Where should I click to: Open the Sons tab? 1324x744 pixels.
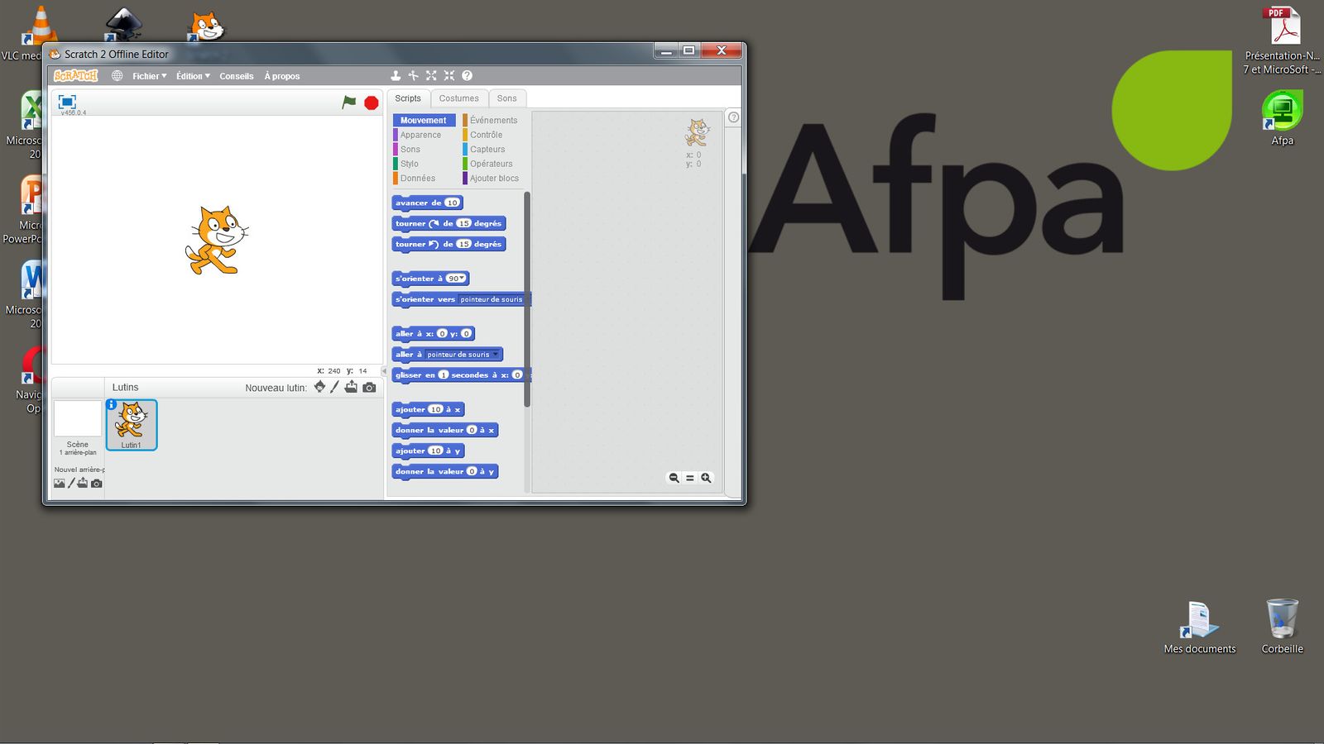(x=506, y=98)
